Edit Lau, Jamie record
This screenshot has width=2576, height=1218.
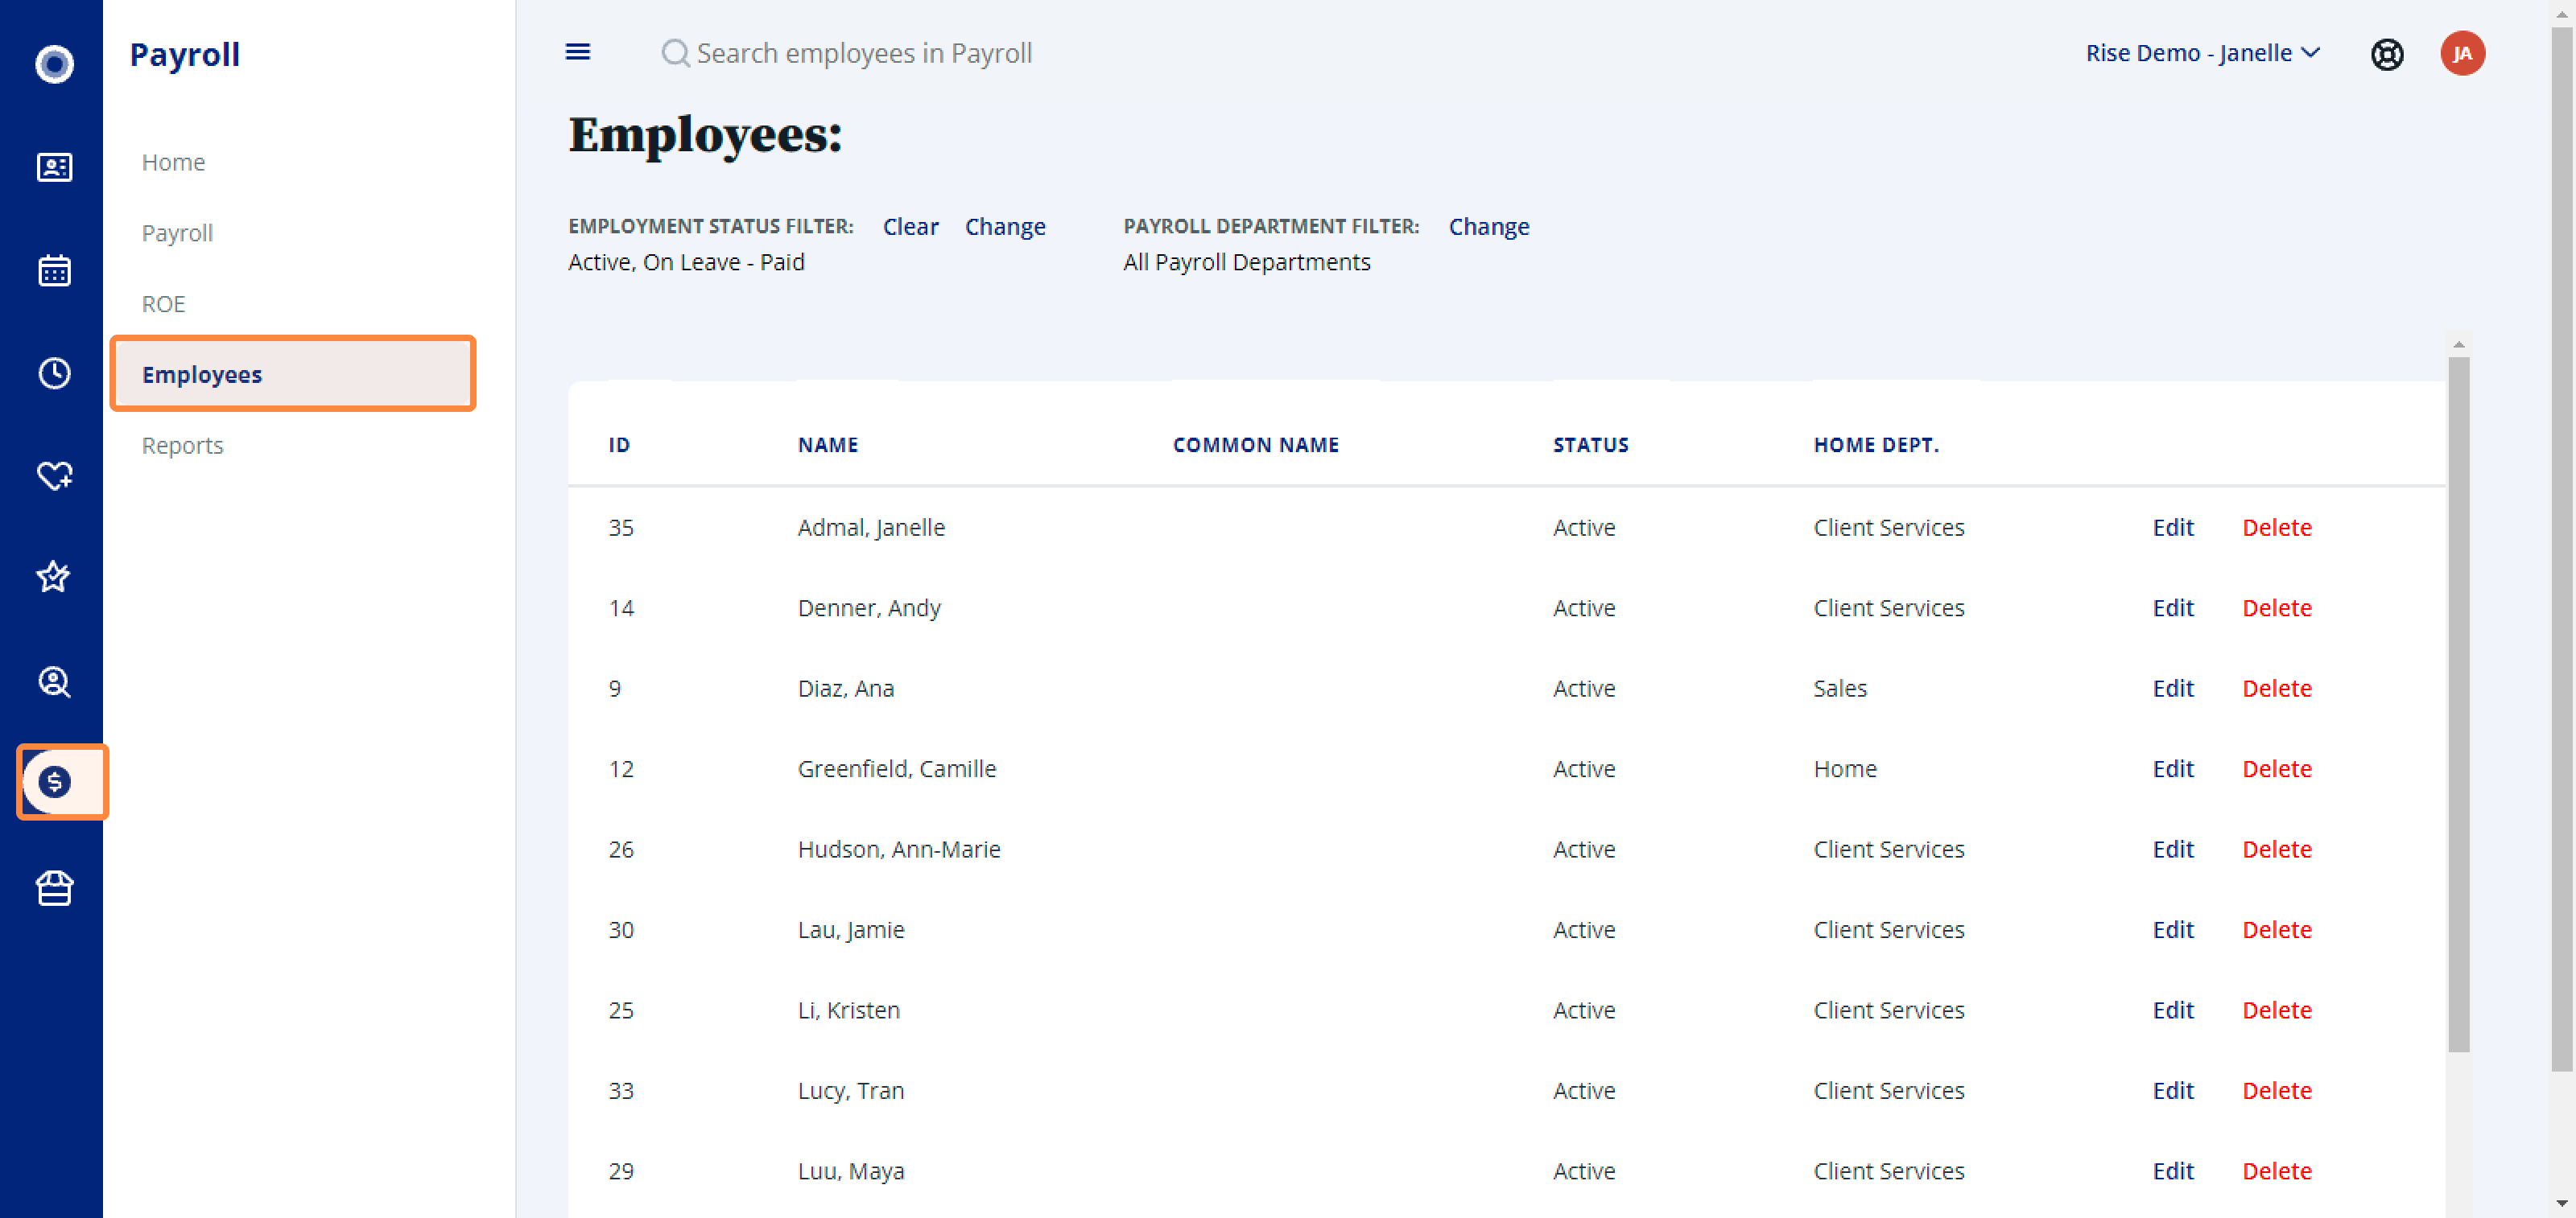pos(2172,929)
